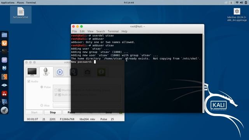Image resolution: width=249 pixels, height=140 pixels.
Task: Click the mkv format in status bar
Action: click(93, 119)
